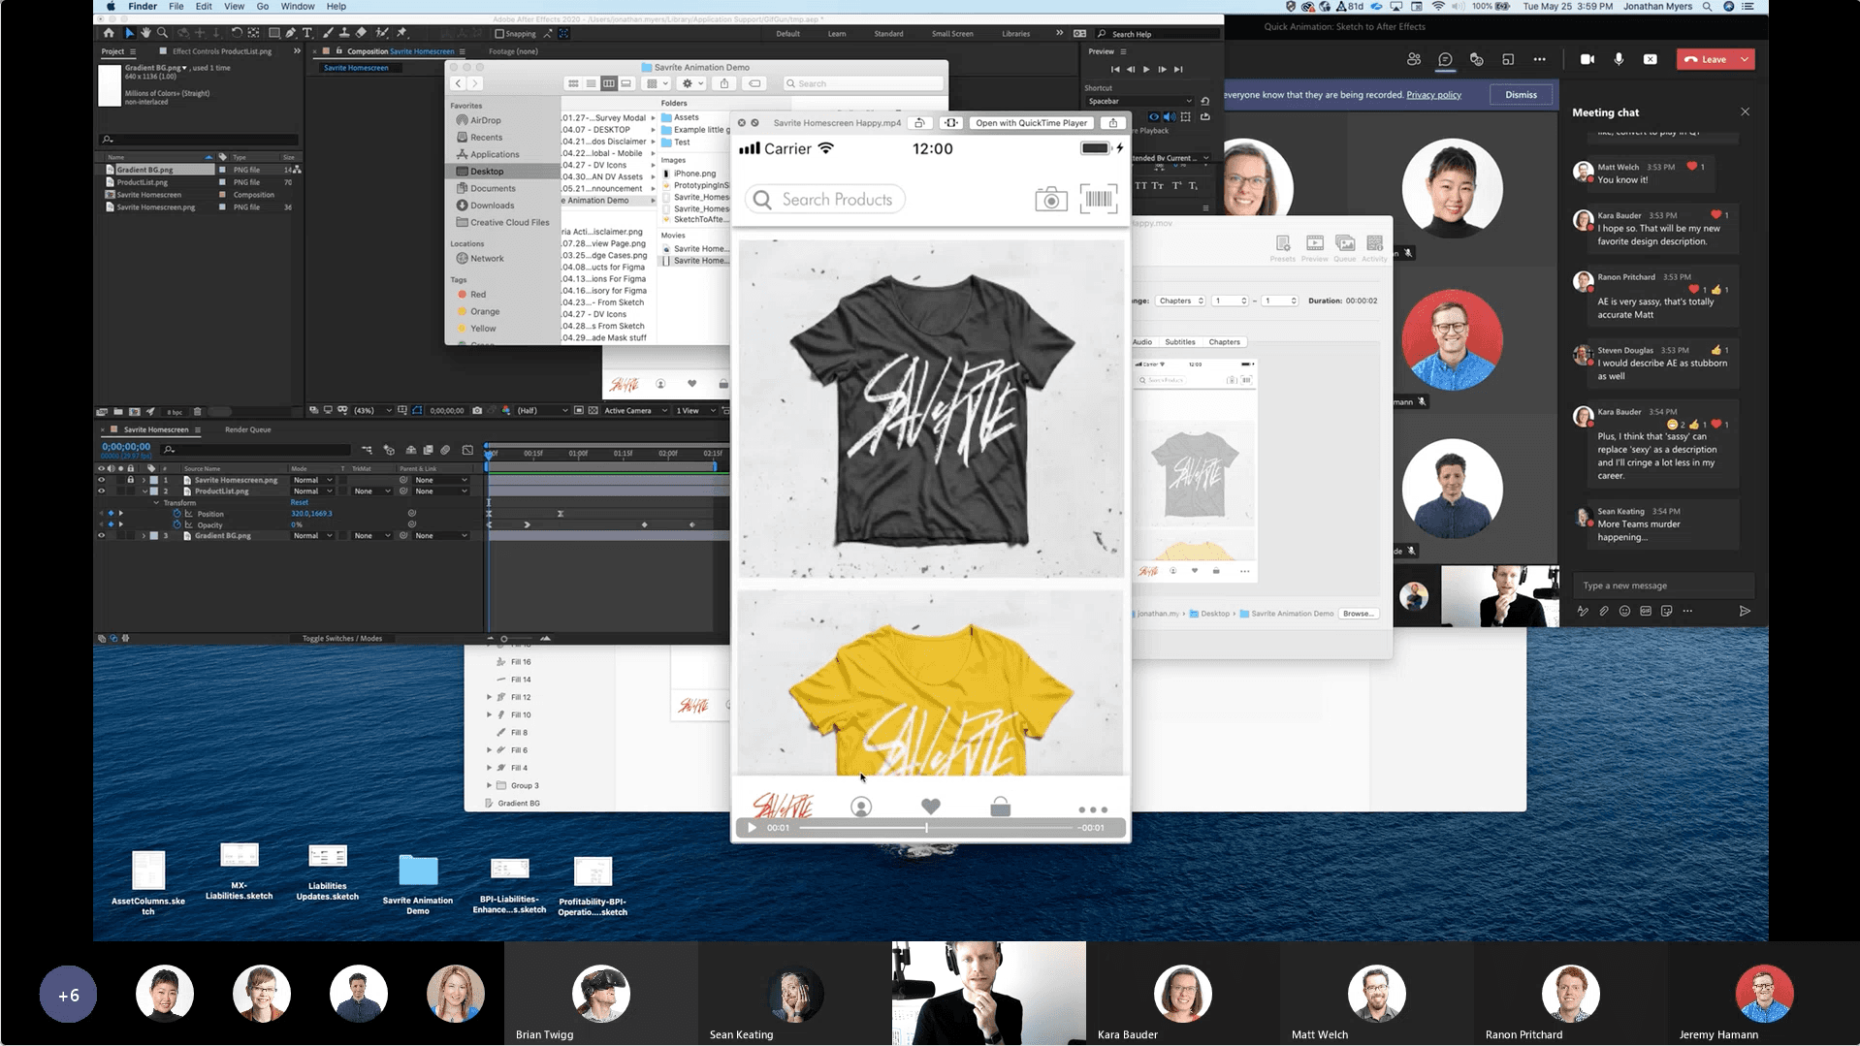This screenshot has height=1046, width=1860.
Task: Select the Chapters tab in encoder window
Action: click(1224, 341)
